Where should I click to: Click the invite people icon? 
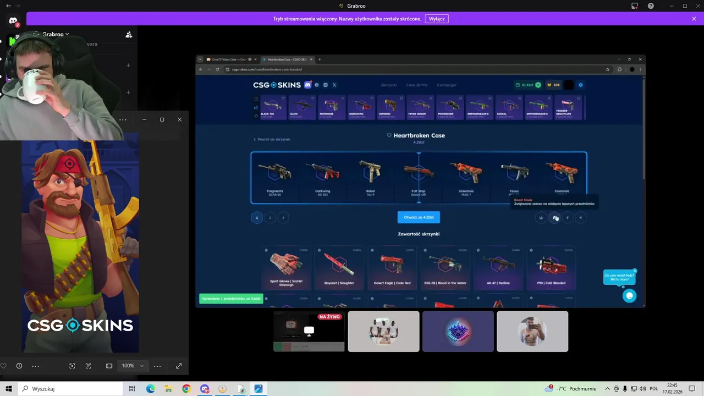pyautogui.click(x=129, y=35)
